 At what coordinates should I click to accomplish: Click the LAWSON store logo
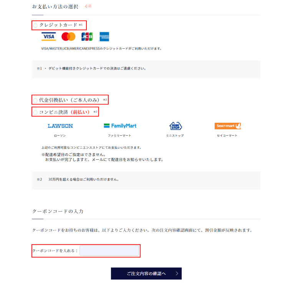pyautogui.click(x=60, y=126)
